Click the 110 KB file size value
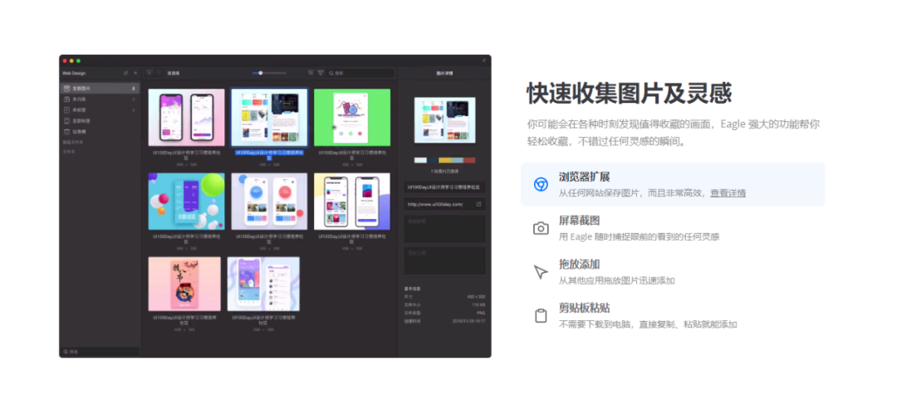Viewport: 897px width, 398px height. [x=479, y=305]
